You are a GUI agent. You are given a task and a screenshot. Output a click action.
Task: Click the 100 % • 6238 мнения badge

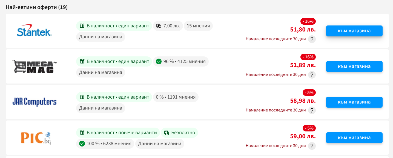[x=105, y=144]
